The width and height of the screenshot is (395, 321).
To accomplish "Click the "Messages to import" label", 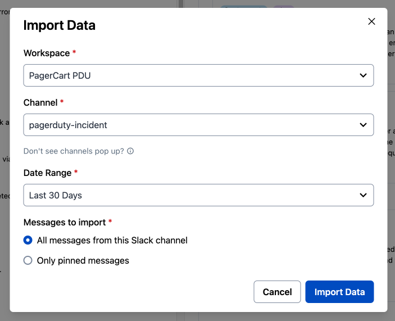I will (65, 222).
